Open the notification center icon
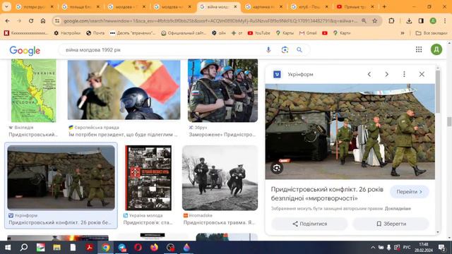The width and height of the screenshot is (452, 254). point(441,248)
